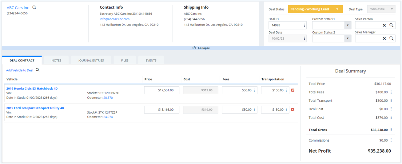
Task: Remove Honda Civic from the deal
Action: [x=293, y=90]
